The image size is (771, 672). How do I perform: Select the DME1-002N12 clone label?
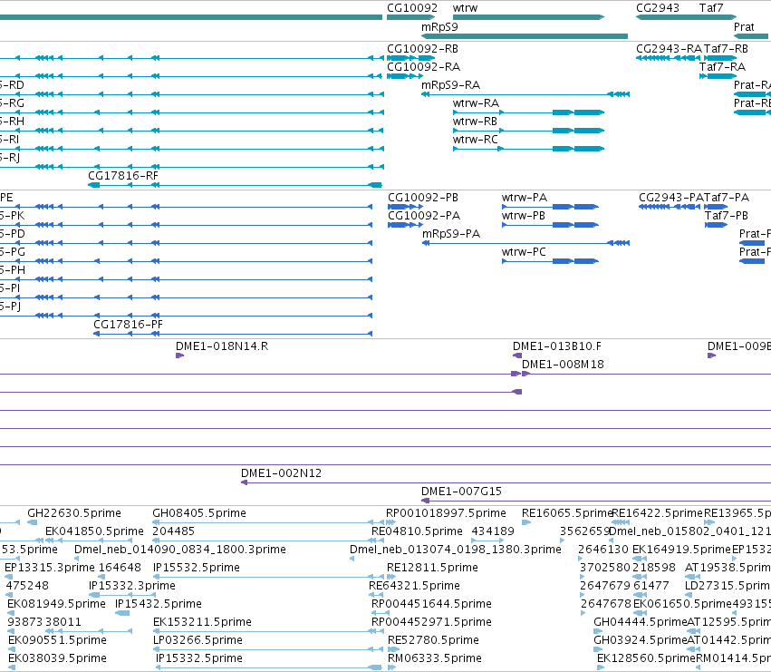281,473
